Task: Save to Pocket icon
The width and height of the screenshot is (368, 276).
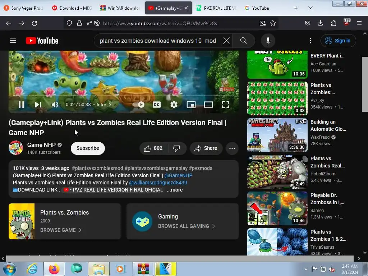Action: [x=308, y=23]
